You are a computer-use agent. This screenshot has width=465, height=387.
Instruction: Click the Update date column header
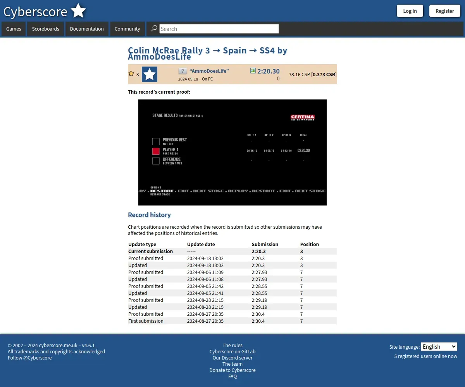tap(201, 244)
